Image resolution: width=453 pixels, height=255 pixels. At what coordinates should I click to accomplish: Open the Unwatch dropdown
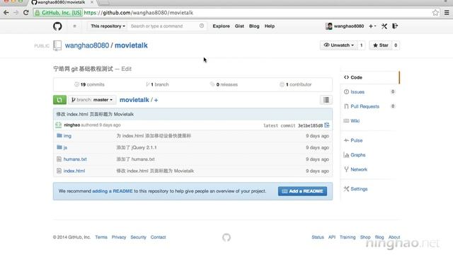(x=339, y=45)
